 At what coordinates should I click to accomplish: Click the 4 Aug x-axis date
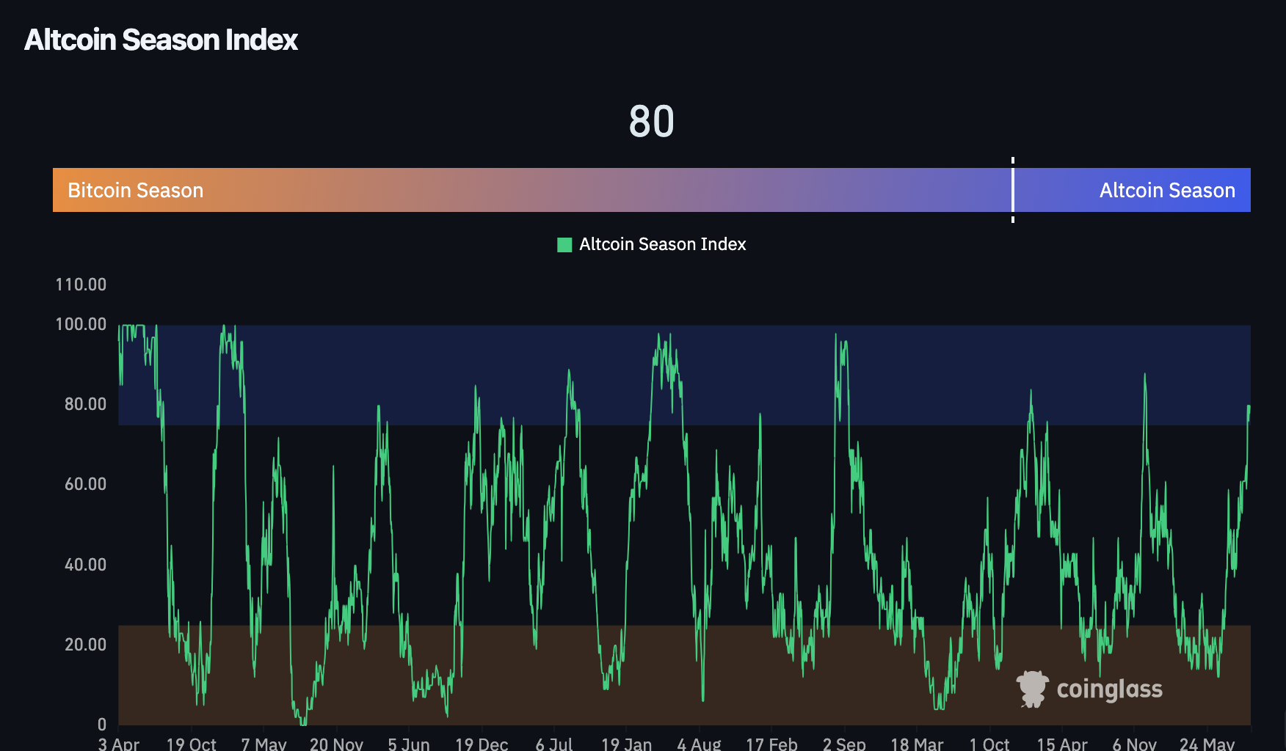click(x=699, y=744)
